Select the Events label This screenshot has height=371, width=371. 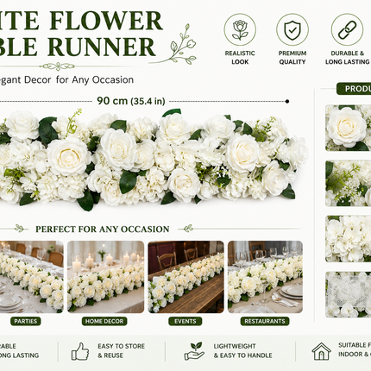[185, 321]
